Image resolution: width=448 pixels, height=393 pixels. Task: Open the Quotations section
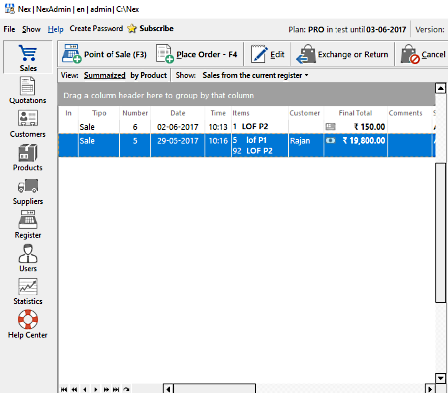(x=28, y=91)
